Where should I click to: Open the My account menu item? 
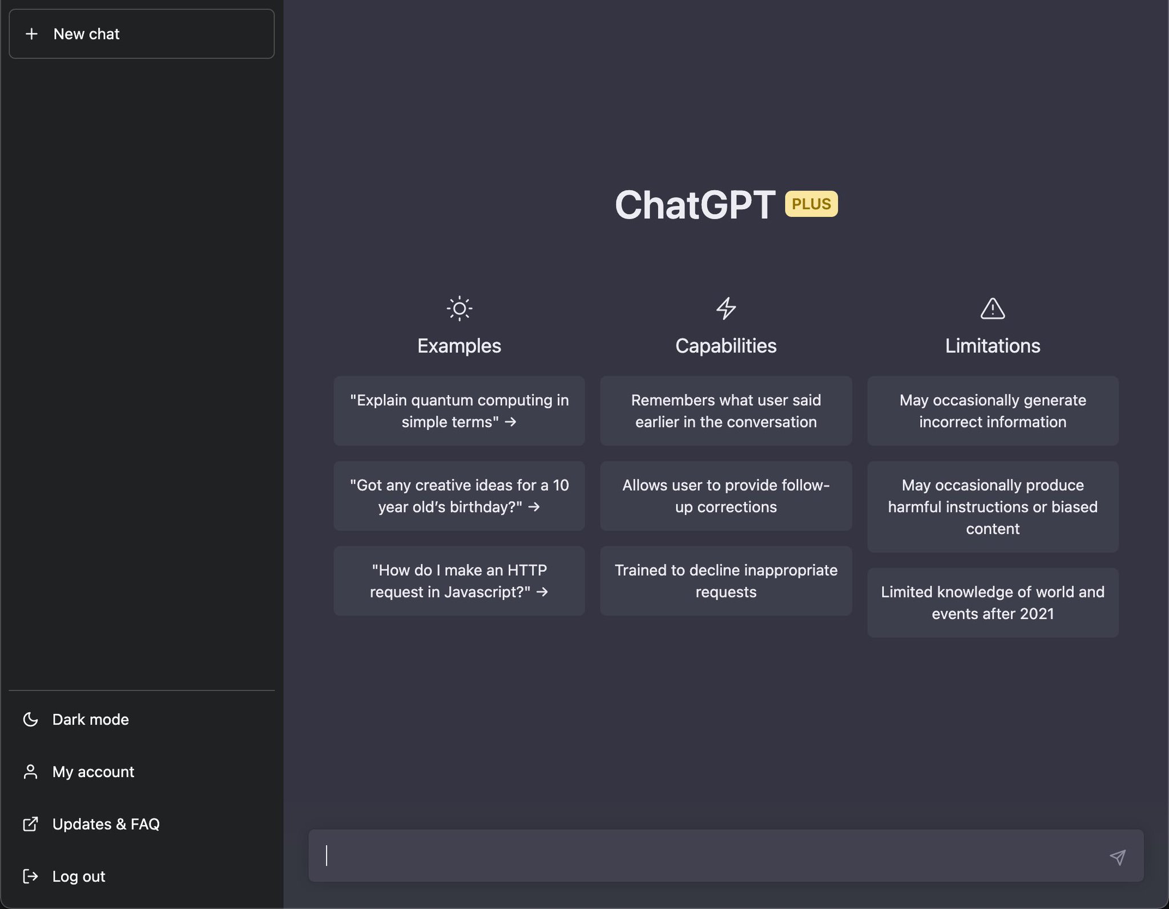point(93,771)
